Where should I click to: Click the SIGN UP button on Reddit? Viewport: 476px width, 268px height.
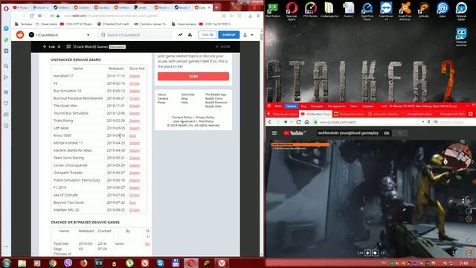point(229,35)
